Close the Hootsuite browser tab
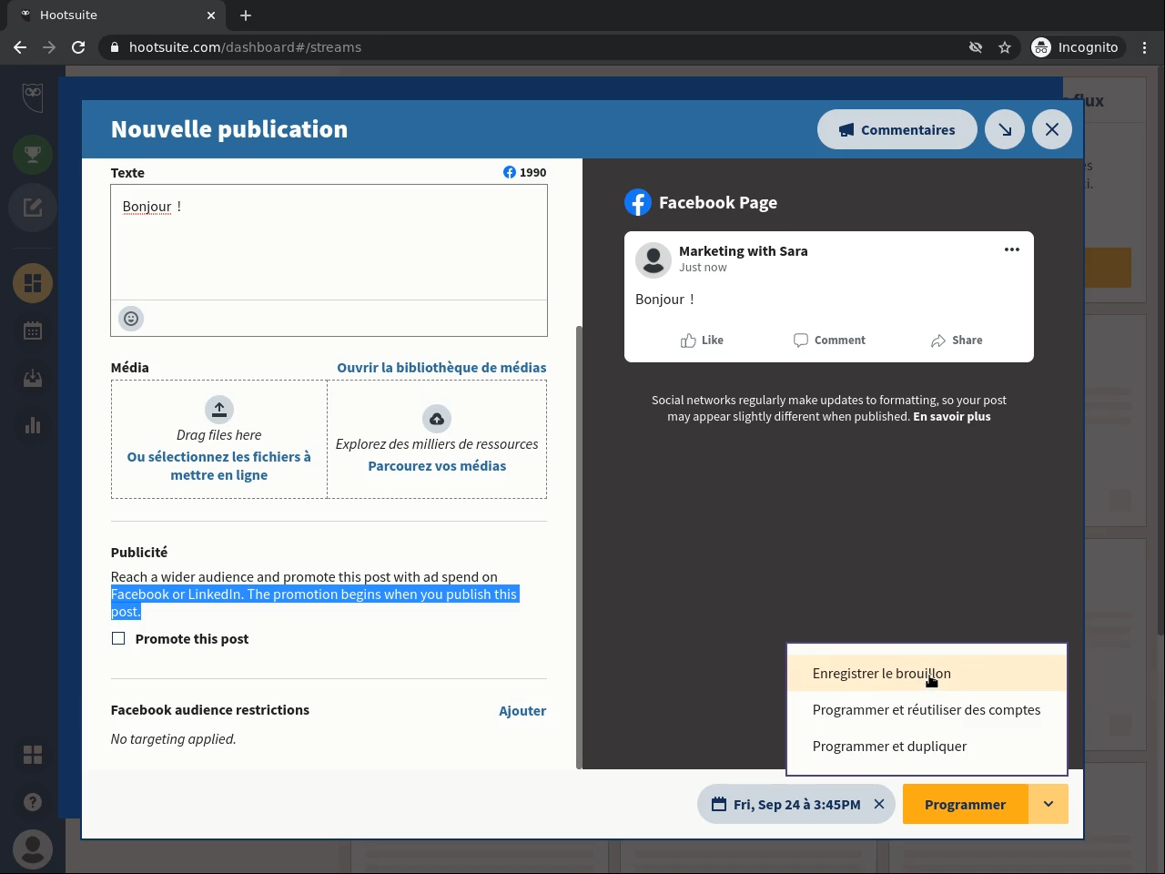 tap(211, 15)
